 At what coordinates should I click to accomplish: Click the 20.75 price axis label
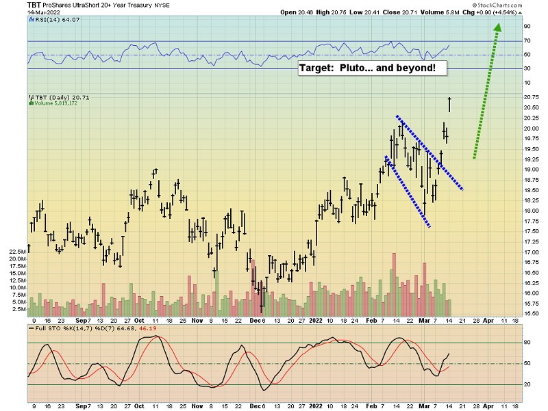tap(531, 97)
